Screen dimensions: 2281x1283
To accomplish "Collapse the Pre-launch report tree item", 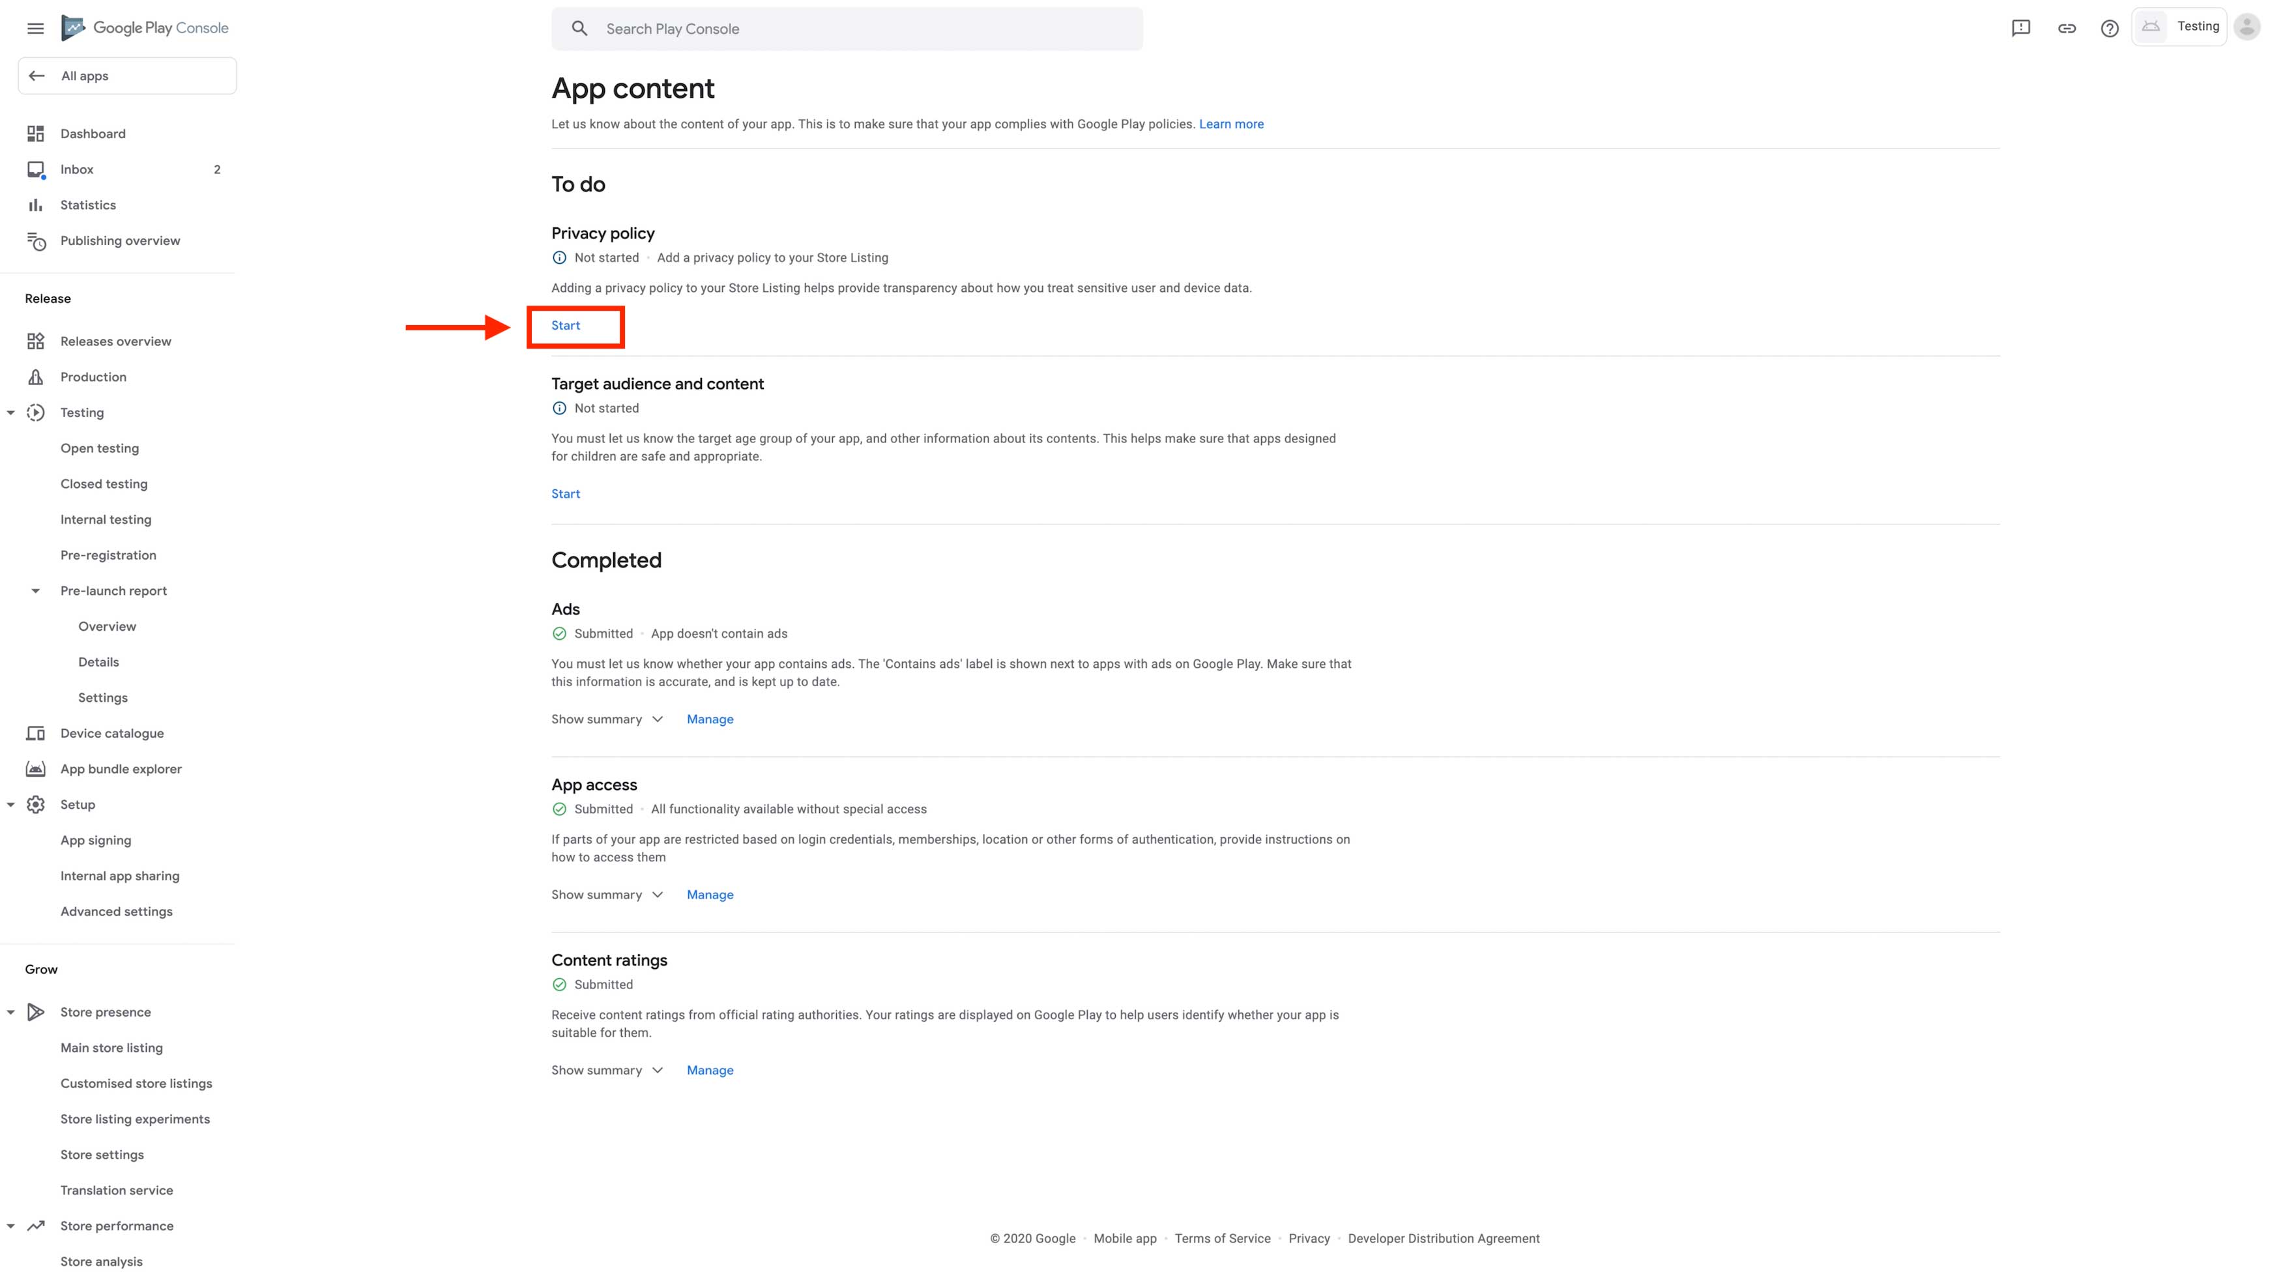I will 35,590.
